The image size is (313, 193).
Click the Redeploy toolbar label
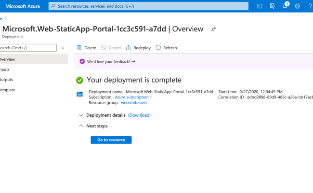pyautogui.click(x=142, y=48)
